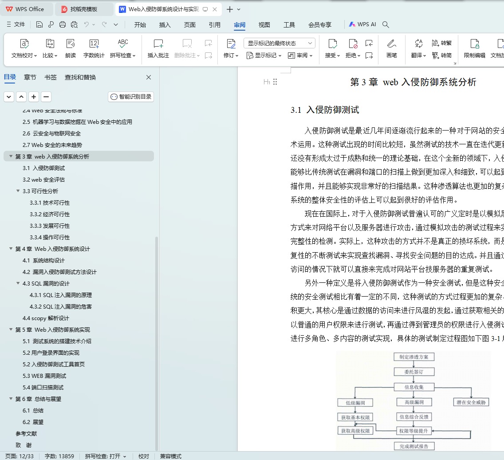Add a new tab with plus icon

pos(229,9)
